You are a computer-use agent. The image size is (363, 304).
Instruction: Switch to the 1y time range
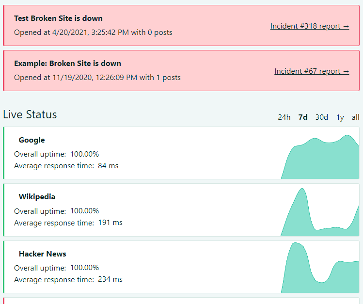340,117
